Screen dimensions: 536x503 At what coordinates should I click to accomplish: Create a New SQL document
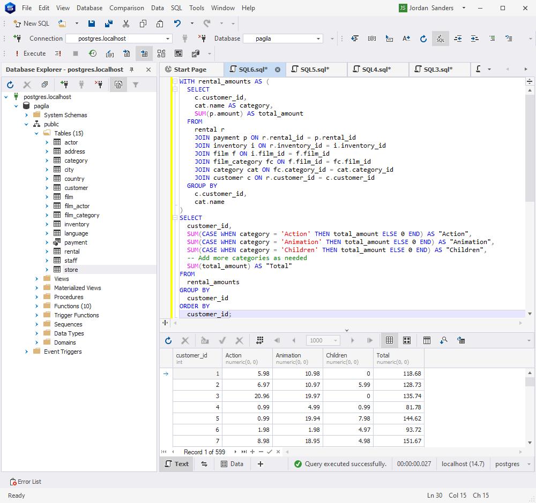pos(31,24)
